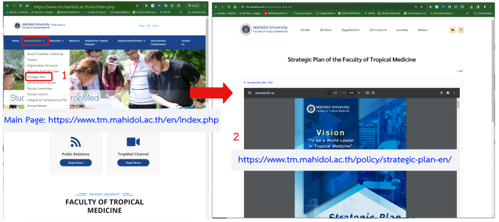This screenshot has height=222, width=499.
Task: Open International Collaboration menu item
Action: click(158, 42)
